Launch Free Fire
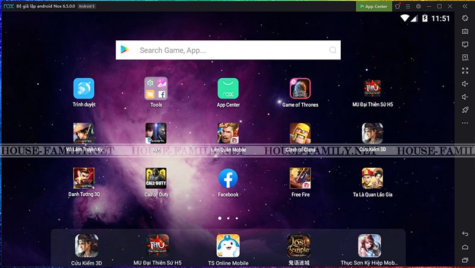 (300, 178)
